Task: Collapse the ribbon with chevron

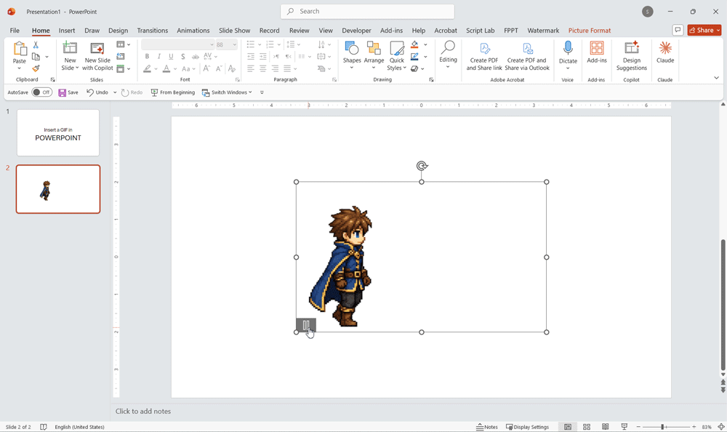Action: [x=716, y=78]
